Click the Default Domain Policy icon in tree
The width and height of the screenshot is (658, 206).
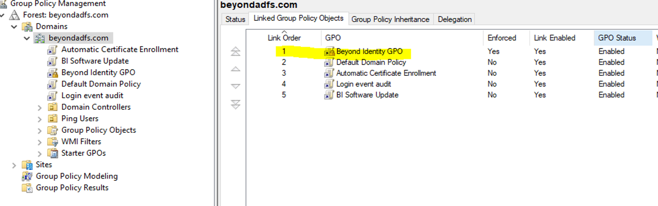[x=53, y=84]
